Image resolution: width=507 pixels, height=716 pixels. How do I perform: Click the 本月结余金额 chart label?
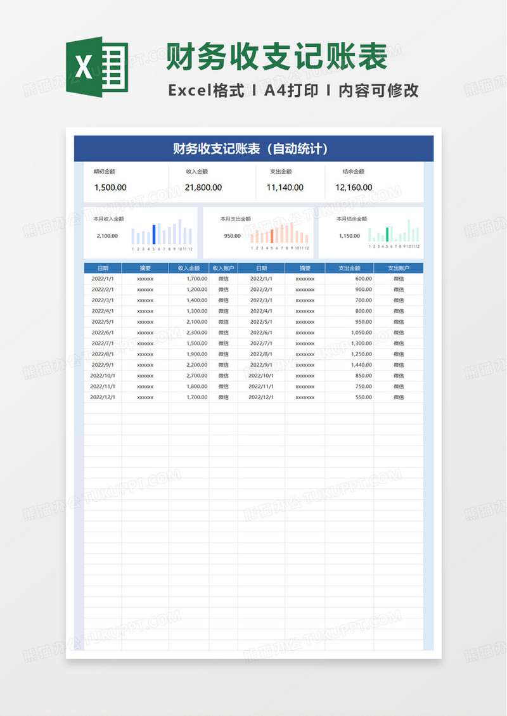(352, 219)
